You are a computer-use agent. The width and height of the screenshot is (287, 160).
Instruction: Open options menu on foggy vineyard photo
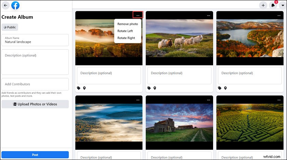[x=138, y=15]
